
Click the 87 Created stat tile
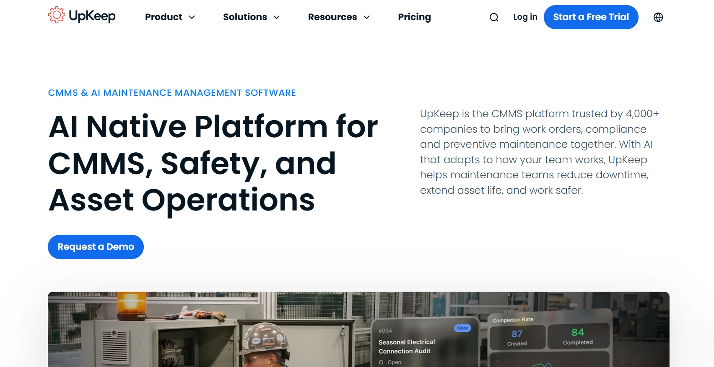pyautogui.click(x=517, y=337)
